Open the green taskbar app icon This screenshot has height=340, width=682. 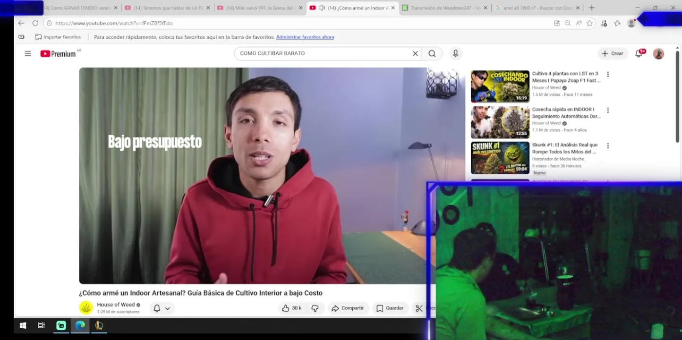tap(61, 325)
